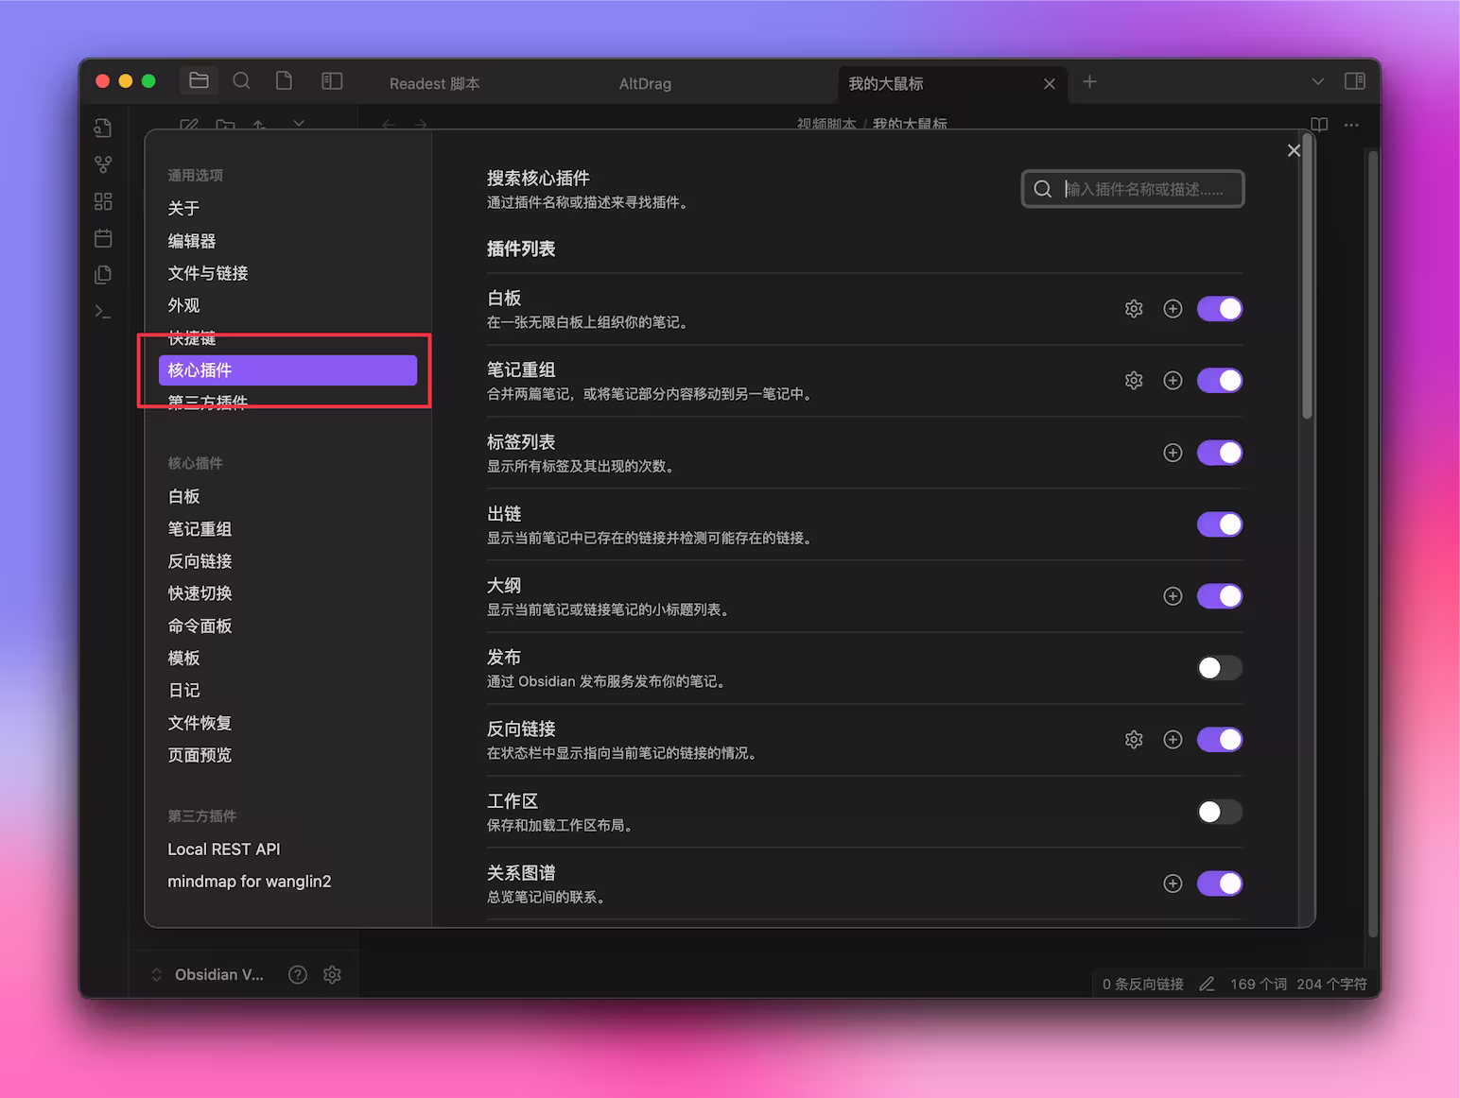Open settings gear for 白板 plugin

[1134, 309]
